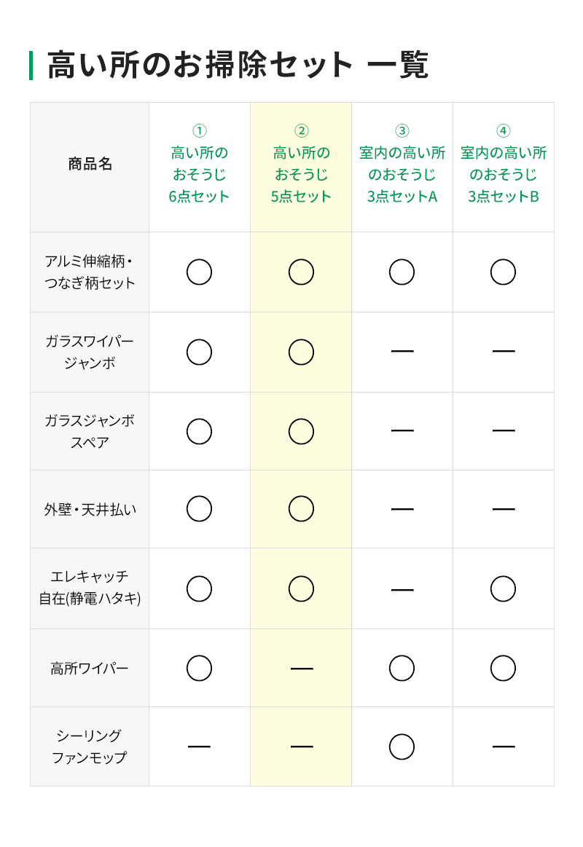Click the circle for 5点セット 外壁・天井払い row

coord(301,509)
